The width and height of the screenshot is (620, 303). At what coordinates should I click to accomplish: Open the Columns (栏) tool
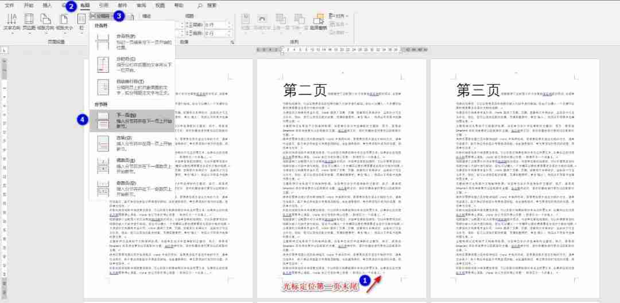pos(82,22)
